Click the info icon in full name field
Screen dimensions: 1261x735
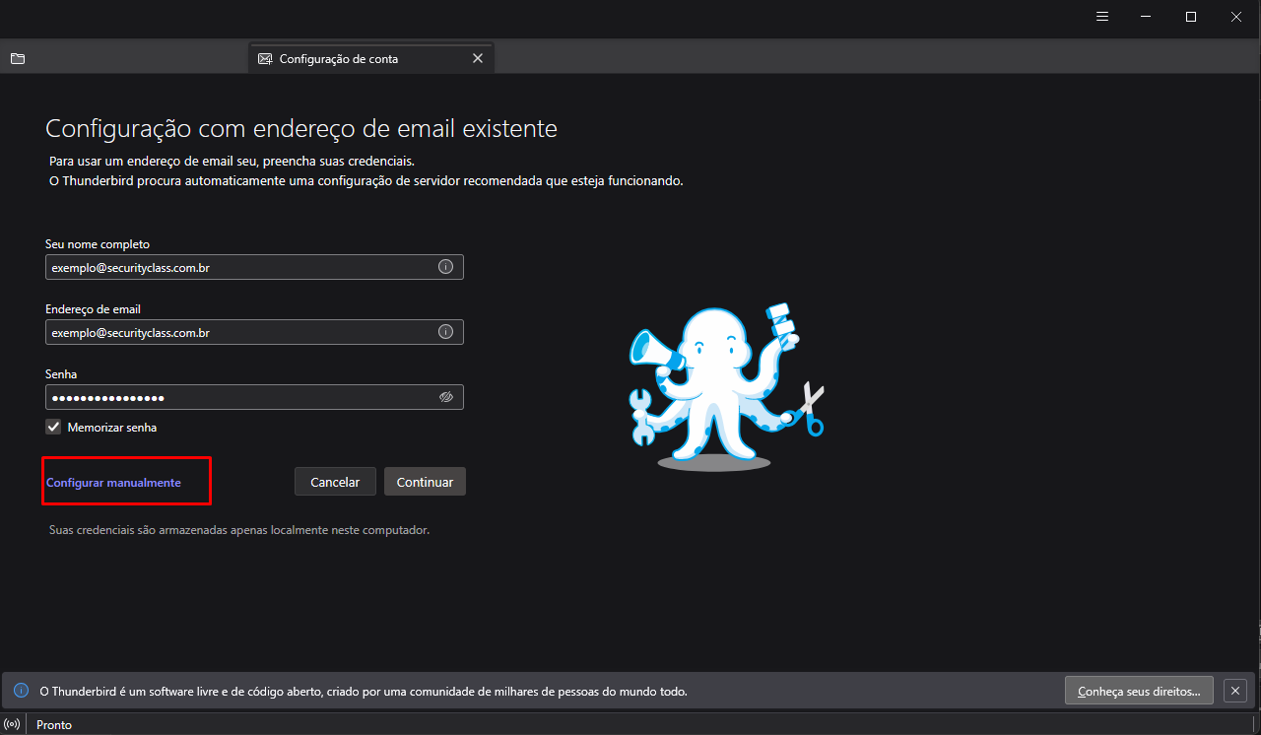[445, 267]
